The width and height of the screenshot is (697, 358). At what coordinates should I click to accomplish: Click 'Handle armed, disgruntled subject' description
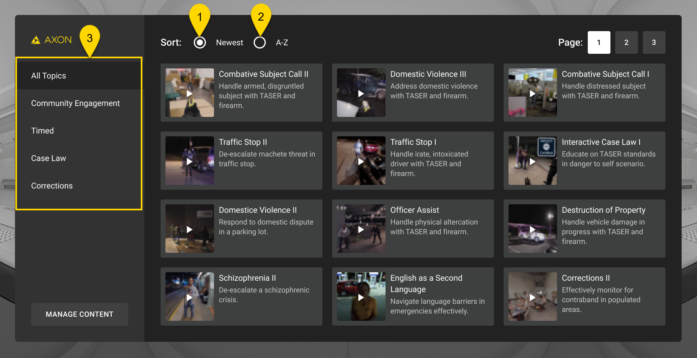tap(261, 96)
